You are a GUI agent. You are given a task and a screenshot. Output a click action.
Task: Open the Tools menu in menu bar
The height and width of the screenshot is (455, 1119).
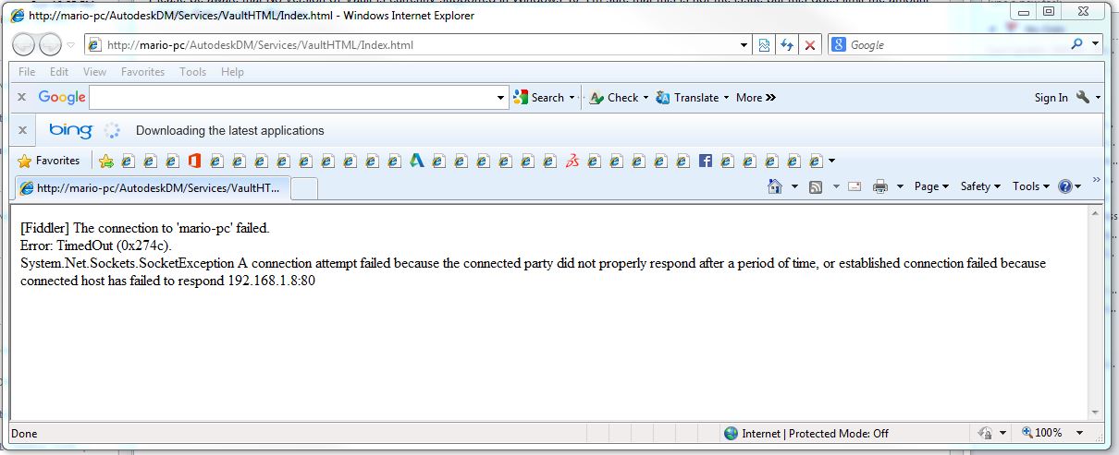(x=192, y=71)
